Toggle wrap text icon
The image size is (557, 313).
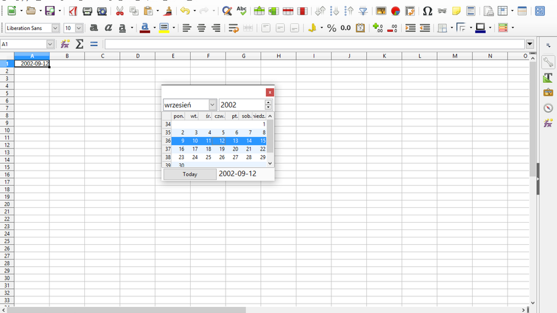click(x=234, y=27)
